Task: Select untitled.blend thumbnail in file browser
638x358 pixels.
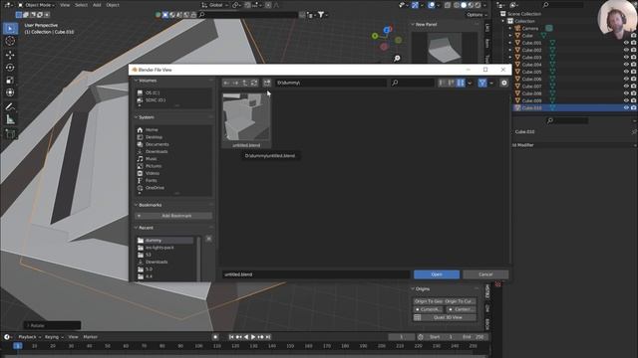Action: [x=246, y=120]
